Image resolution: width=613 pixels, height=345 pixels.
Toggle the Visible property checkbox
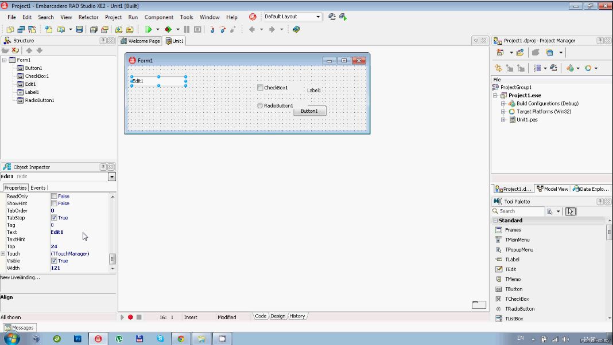pos(54,261)
